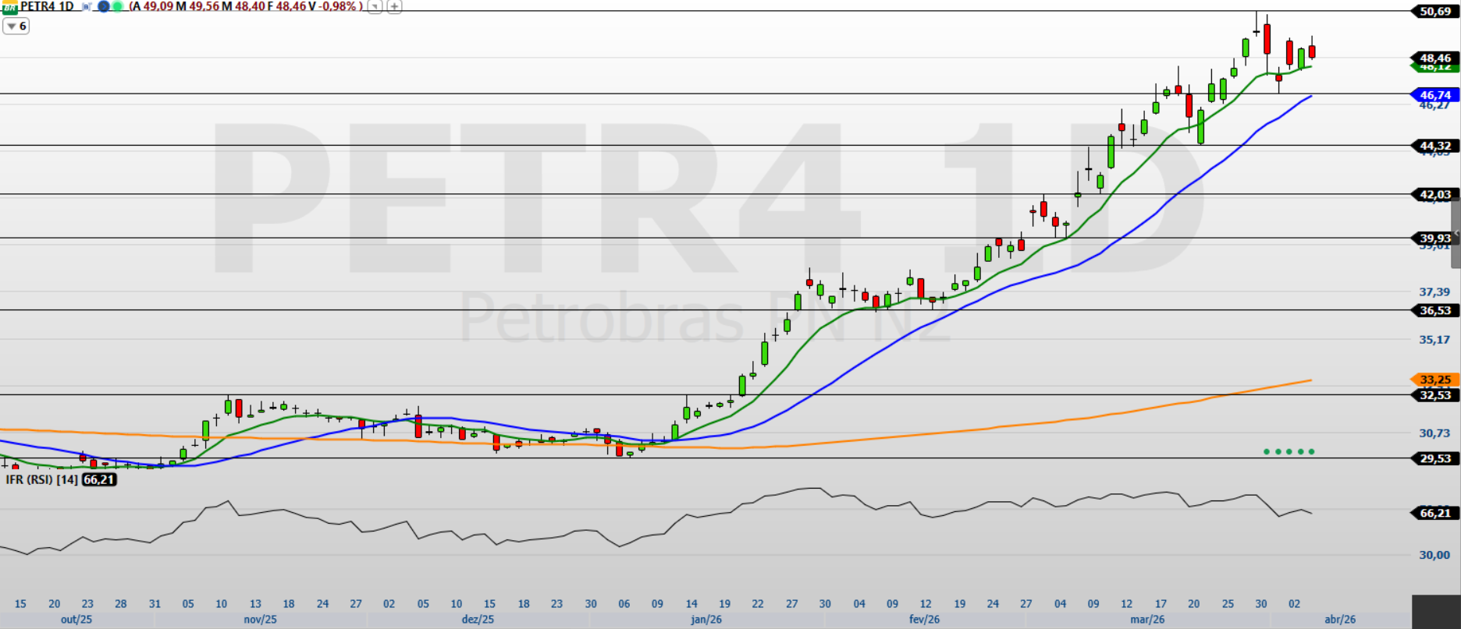Toggle the green status circle in chart header
Screen dimensions: 1461x629
coord(117,7)
